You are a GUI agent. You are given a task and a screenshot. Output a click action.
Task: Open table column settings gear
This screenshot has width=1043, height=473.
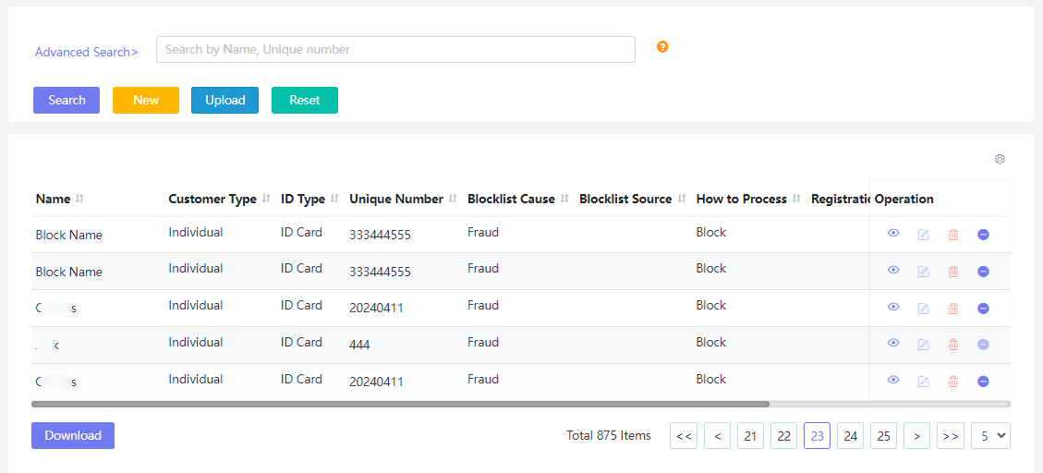click(1000, 159)
